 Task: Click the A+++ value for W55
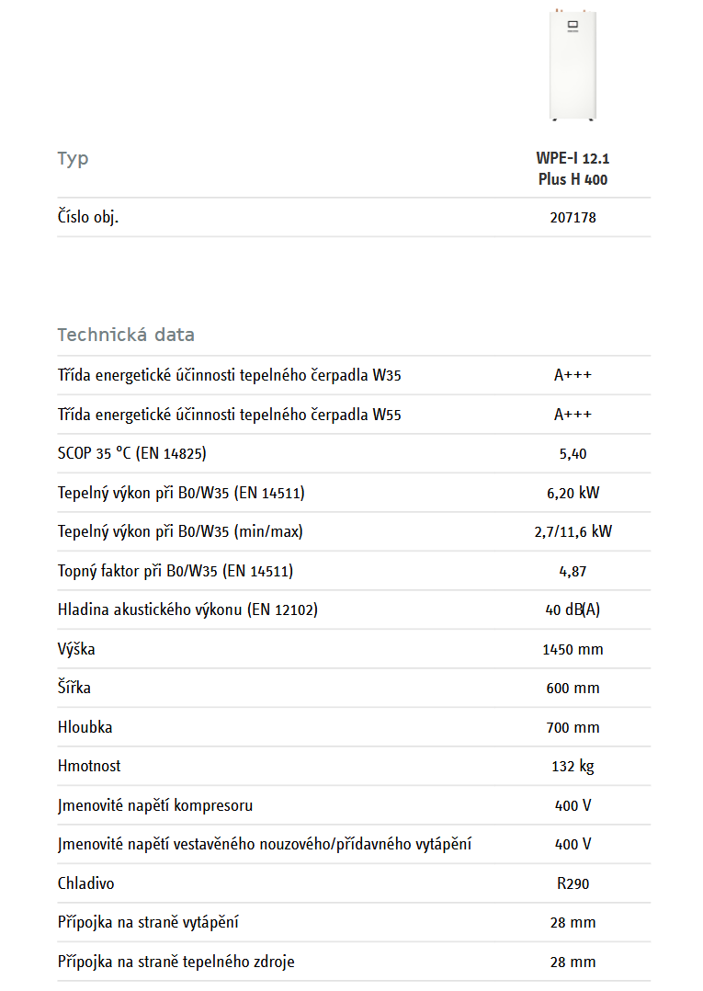click(x=573, y=415)
